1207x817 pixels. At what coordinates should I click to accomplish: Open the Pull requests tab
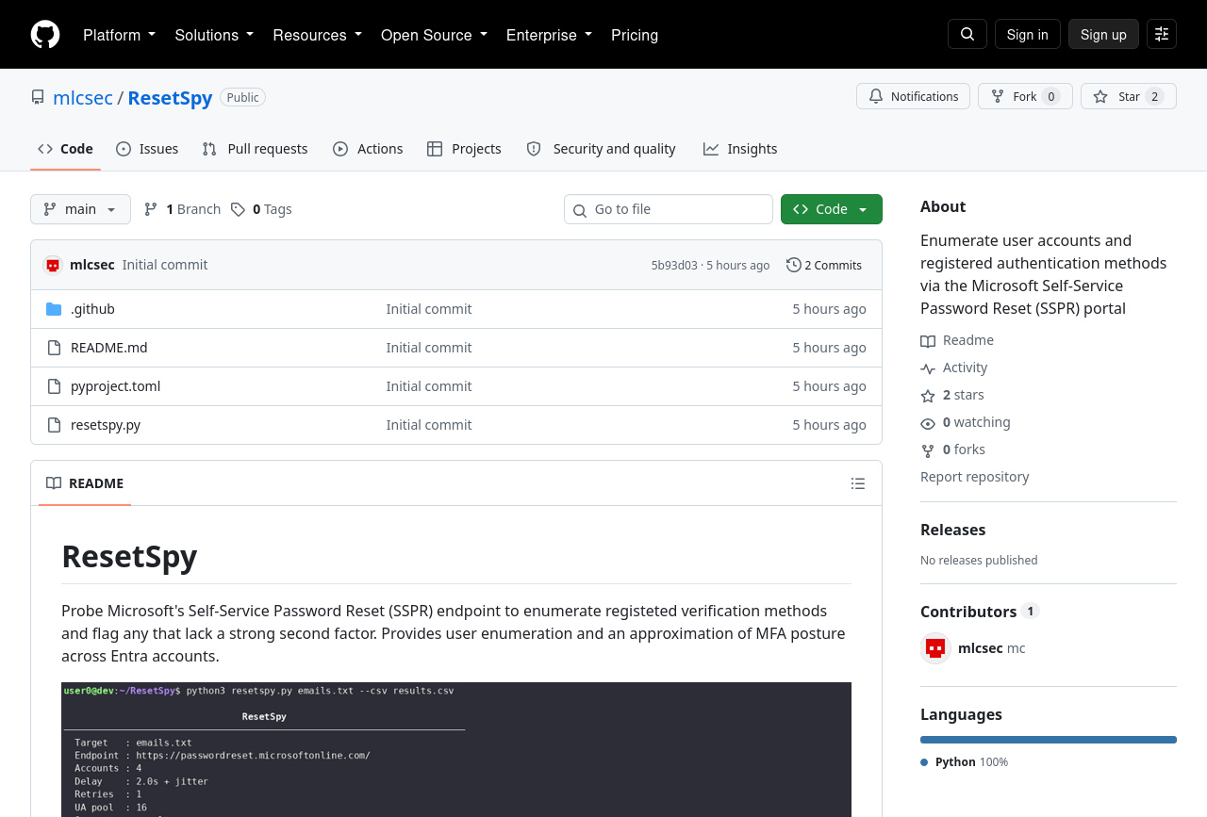click(255, 149)
